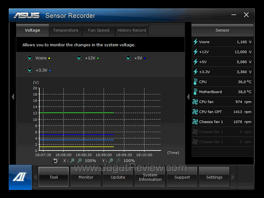Click the MotherBoard temperature 38,0 °C
The height and width of the screenshot is (198, 264).
[x=245, y=92]
